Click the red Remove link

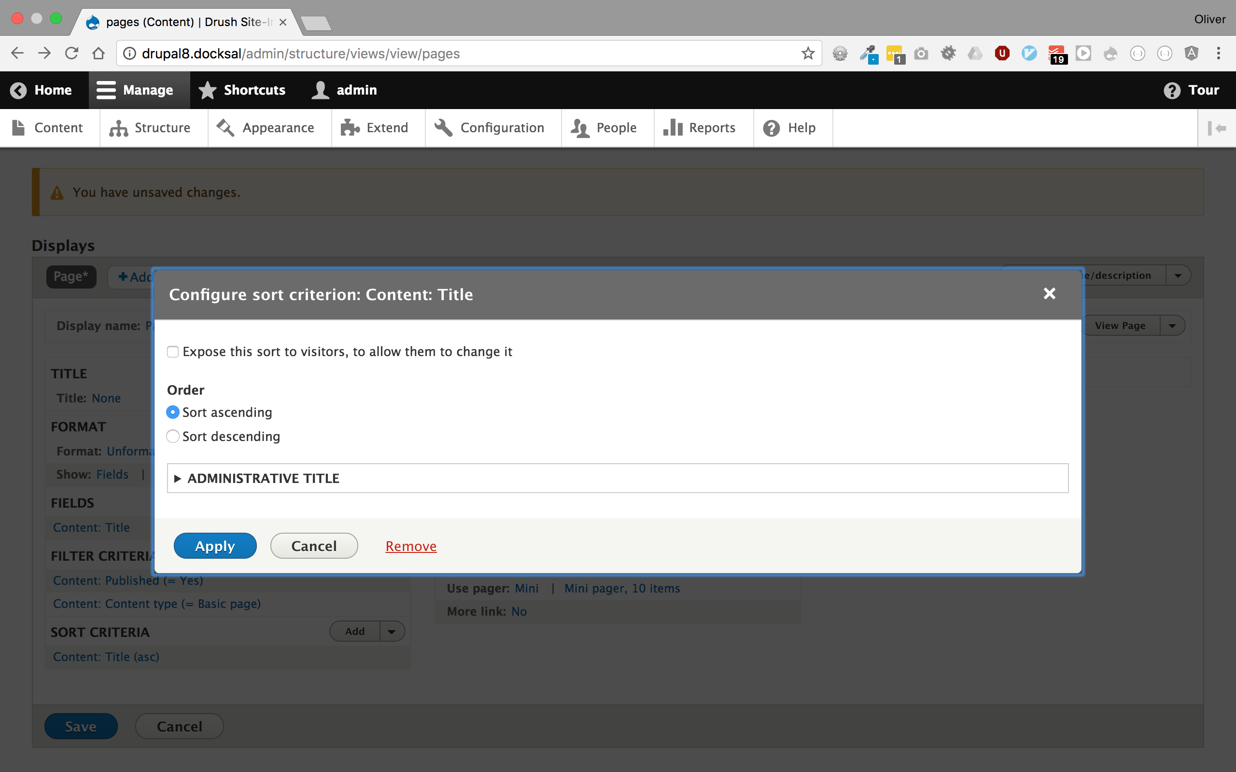click(411, 546)
